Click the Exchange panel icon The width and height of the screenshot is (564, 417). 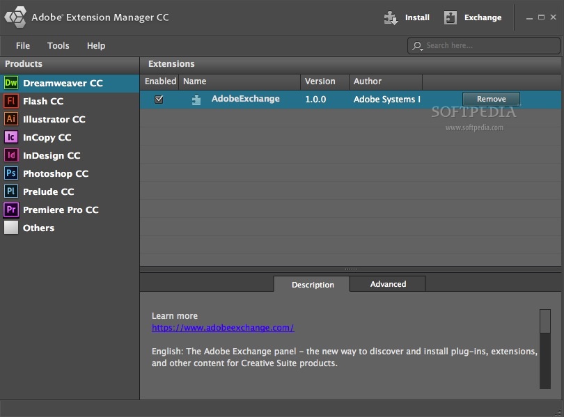(451, 17)
